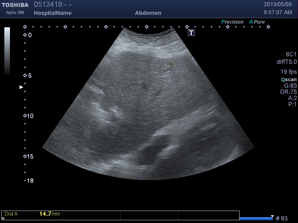Click the Abdomen exam preset label
This screenshot has height=223, width=298.
[x=148, y=13]
